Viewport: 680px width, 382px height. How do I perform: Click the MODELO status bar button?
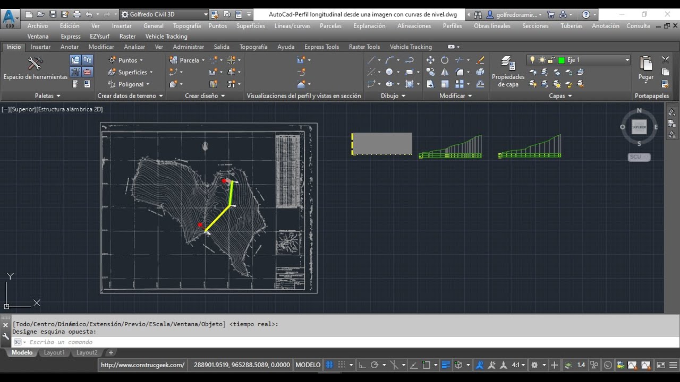pyautogui.click(x=308, y=365)
